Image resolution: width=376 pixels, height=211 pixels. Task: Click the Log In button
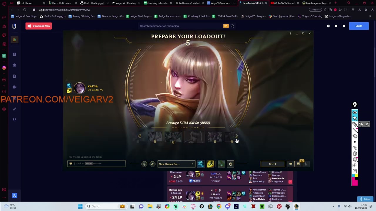[359, 26]
